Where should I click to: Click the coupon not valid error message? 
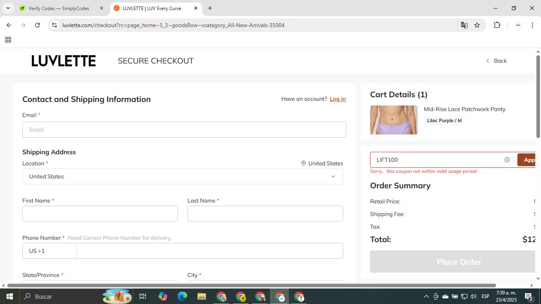423,171
